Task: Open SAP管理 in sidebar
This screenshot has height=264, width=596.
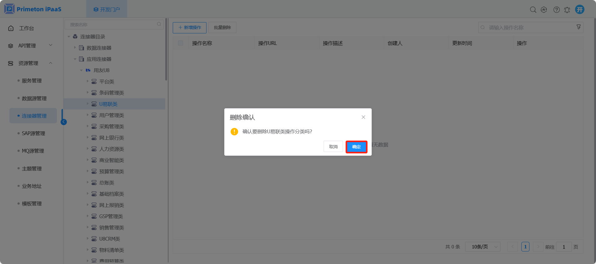Action: point(33,133)
